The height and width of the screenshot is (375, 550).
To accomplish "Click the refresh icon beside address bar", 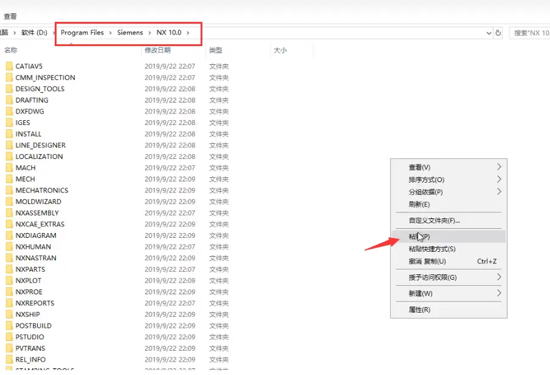I will pos(498,33).
